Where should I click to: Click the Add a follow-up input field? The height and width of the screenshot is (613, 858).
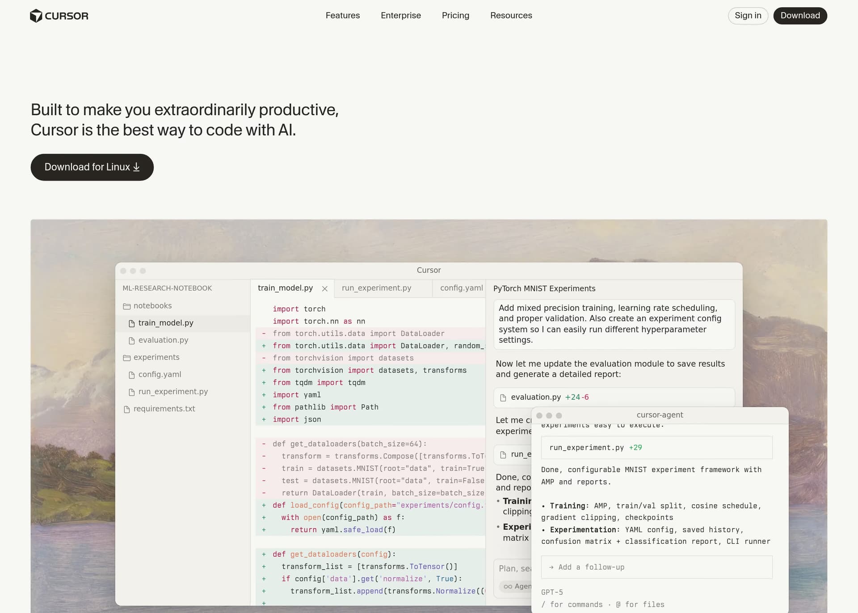[x=656, y=567]
